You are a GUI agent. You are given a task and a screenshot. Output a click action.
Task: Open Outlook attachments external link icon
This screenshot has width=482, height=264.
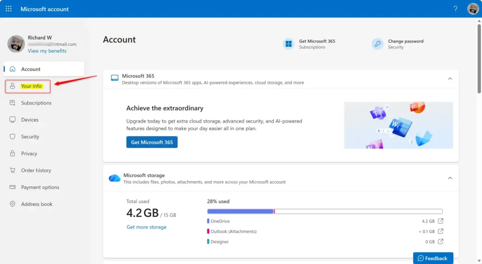(x=441, y=231)
